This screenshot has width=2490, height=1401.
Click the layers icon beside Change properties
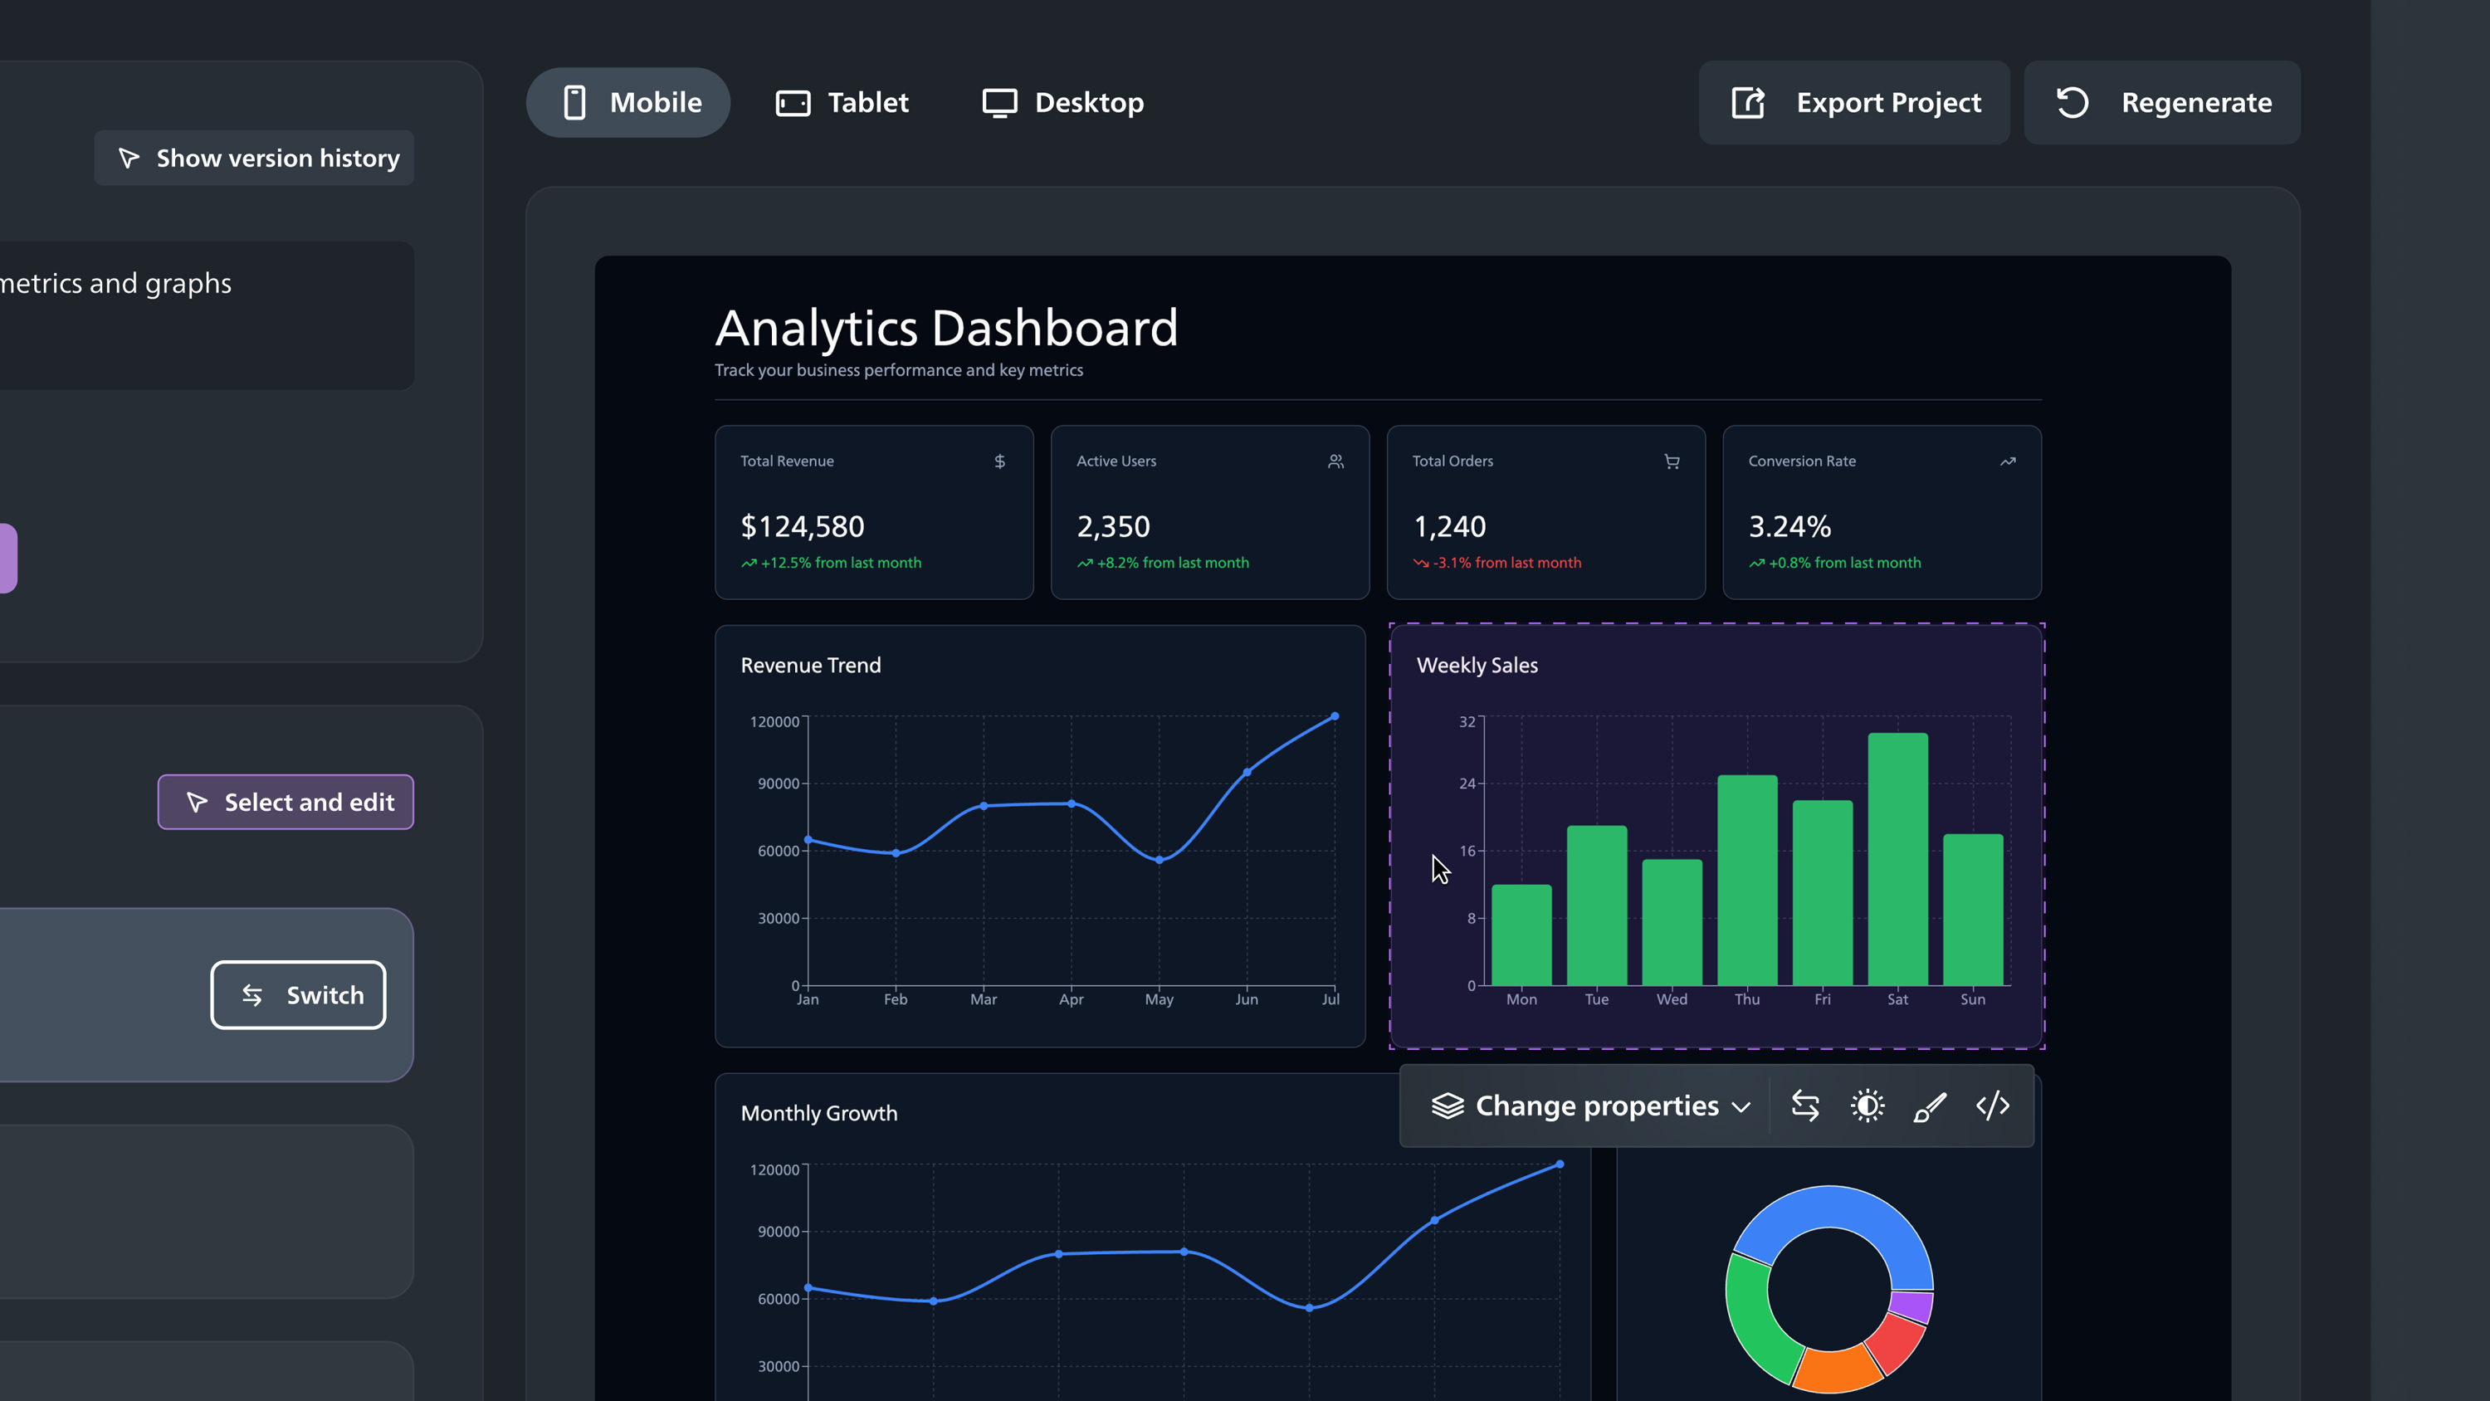(1447, 1106)
